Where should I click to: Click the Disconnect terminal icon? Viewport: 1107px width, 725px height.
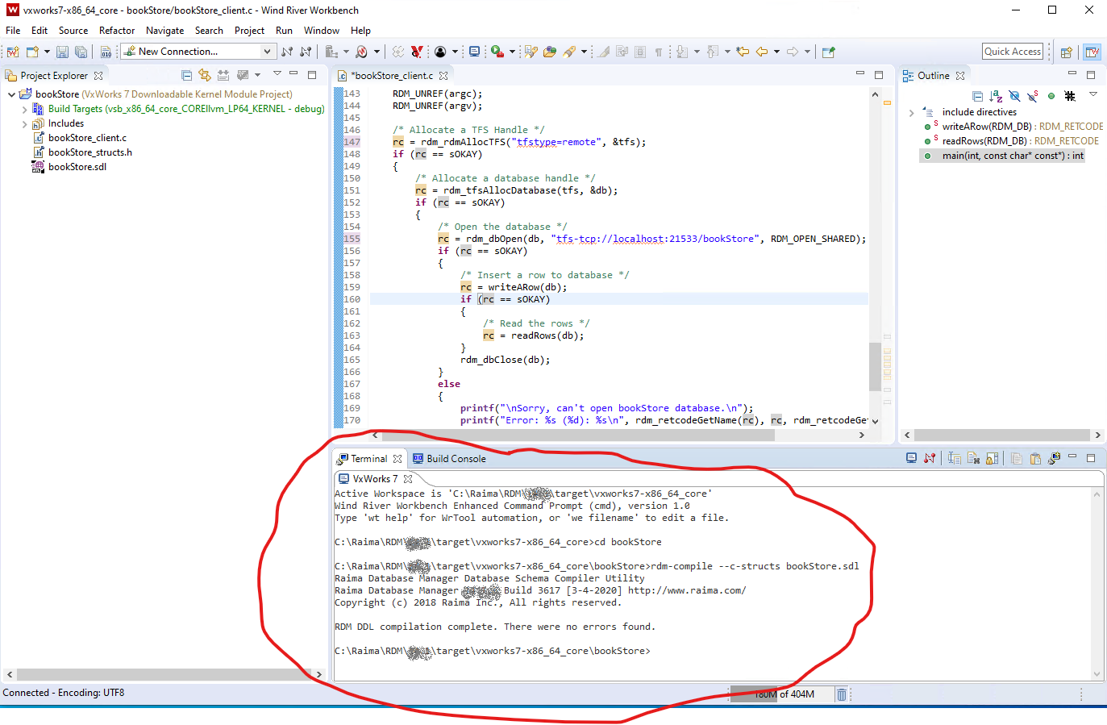930,458
